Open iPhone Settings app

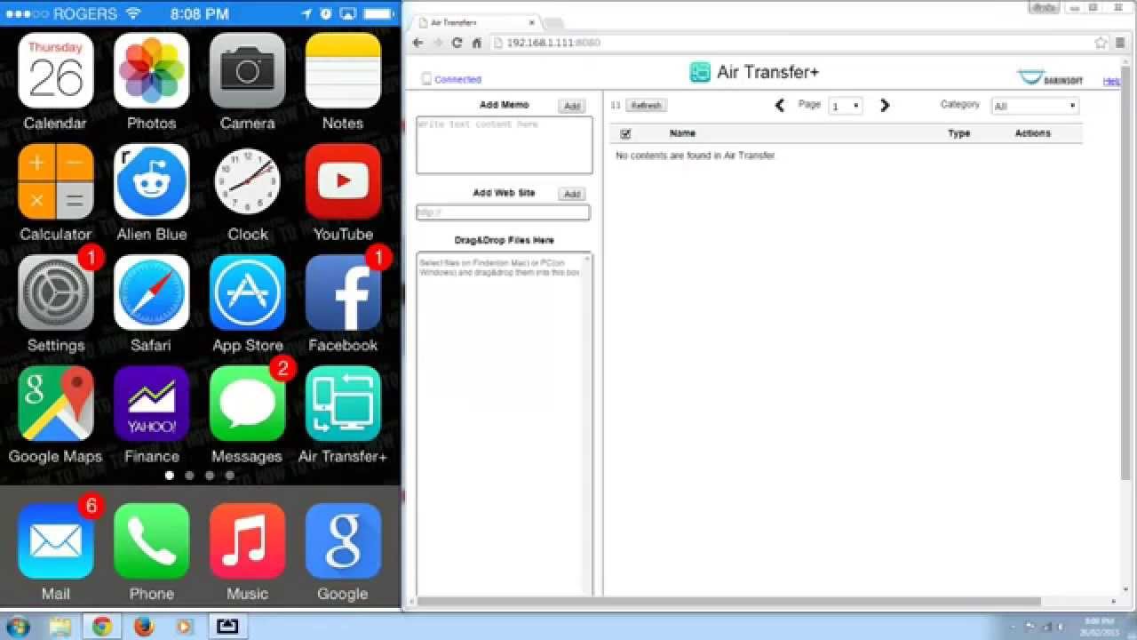click(55, 292)
